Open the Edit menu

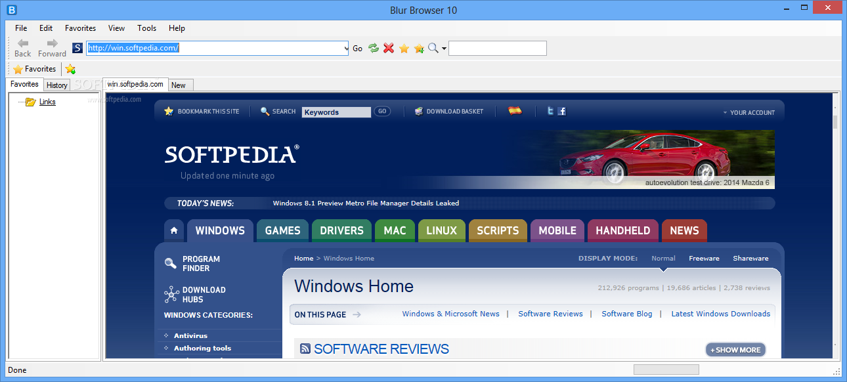(x=46, y=28)
